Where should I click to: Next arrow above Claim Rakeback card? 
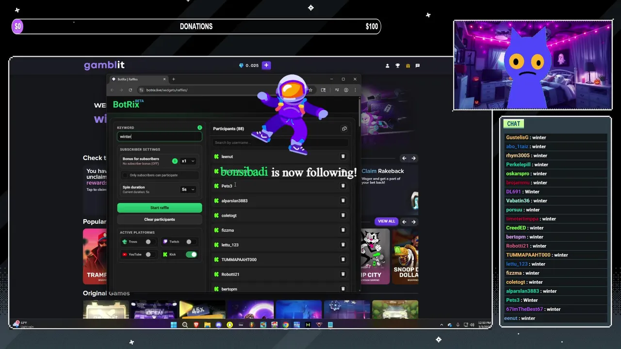click(413, 158)
